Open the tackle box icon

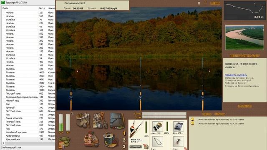[x=83, y=120]
